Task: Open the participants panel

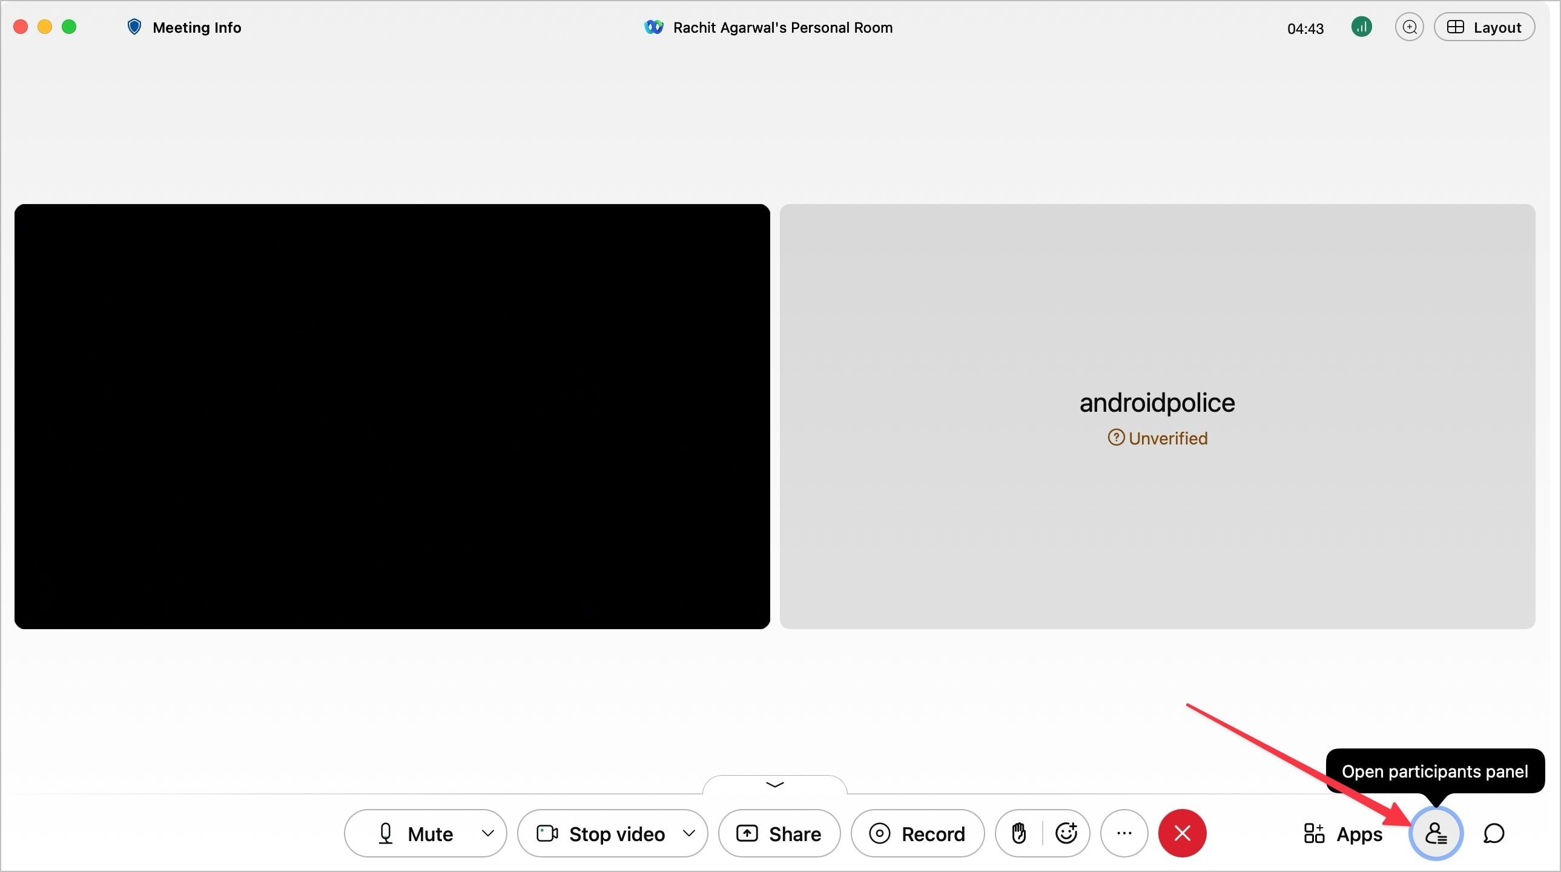Action: (1436, 833)
